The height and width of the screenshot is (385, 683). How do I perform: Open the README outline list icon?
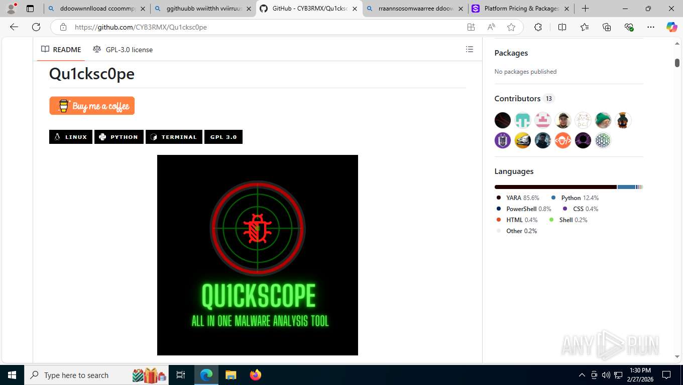pos(470,49)
